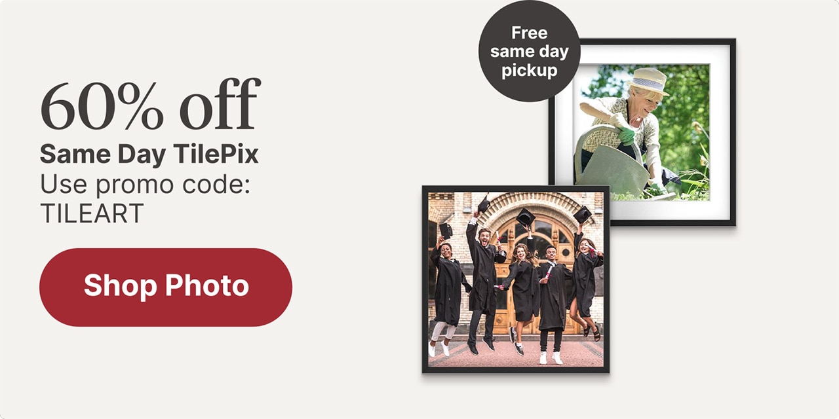
Task: Select the Same Day TilePix bold text
Action: coord(149,155)
